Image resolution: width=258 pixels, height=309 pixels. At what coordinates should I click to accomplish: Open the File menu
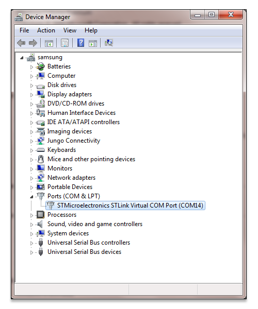point(24,30)
